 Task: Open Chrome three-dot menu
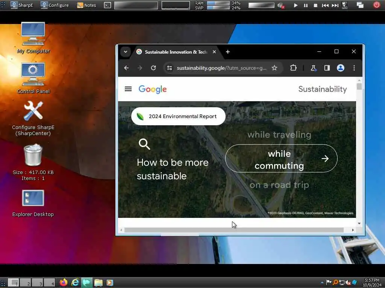(354, 68)
